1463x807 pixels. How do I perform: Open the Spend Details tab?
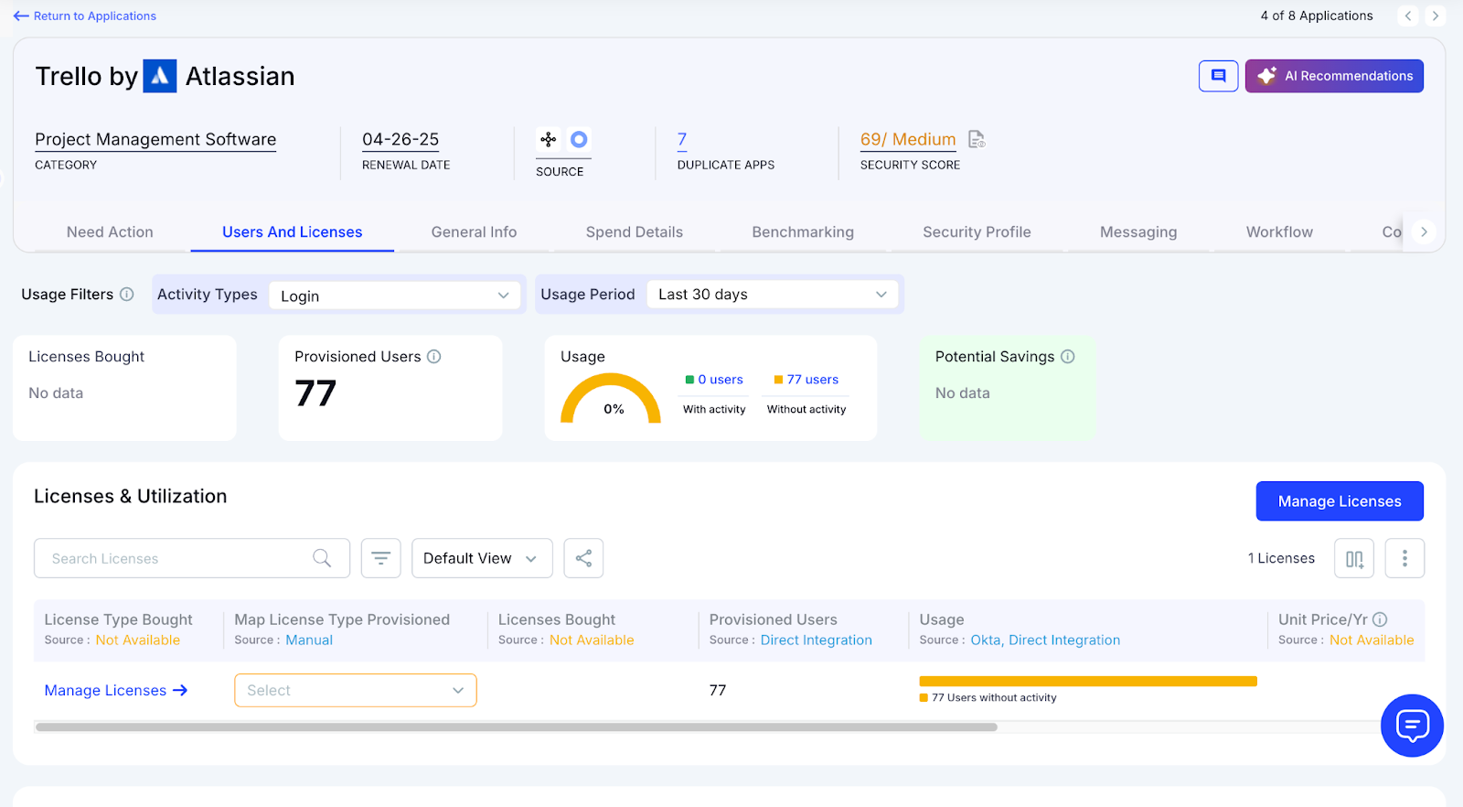click(635, 232)
